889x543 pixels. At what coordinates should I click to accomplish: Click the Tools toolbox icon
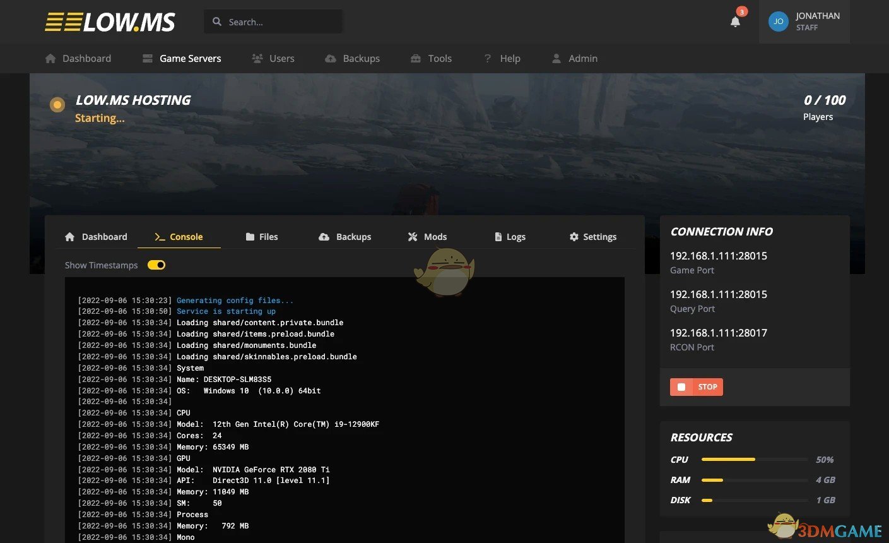[x=416, y=58]
